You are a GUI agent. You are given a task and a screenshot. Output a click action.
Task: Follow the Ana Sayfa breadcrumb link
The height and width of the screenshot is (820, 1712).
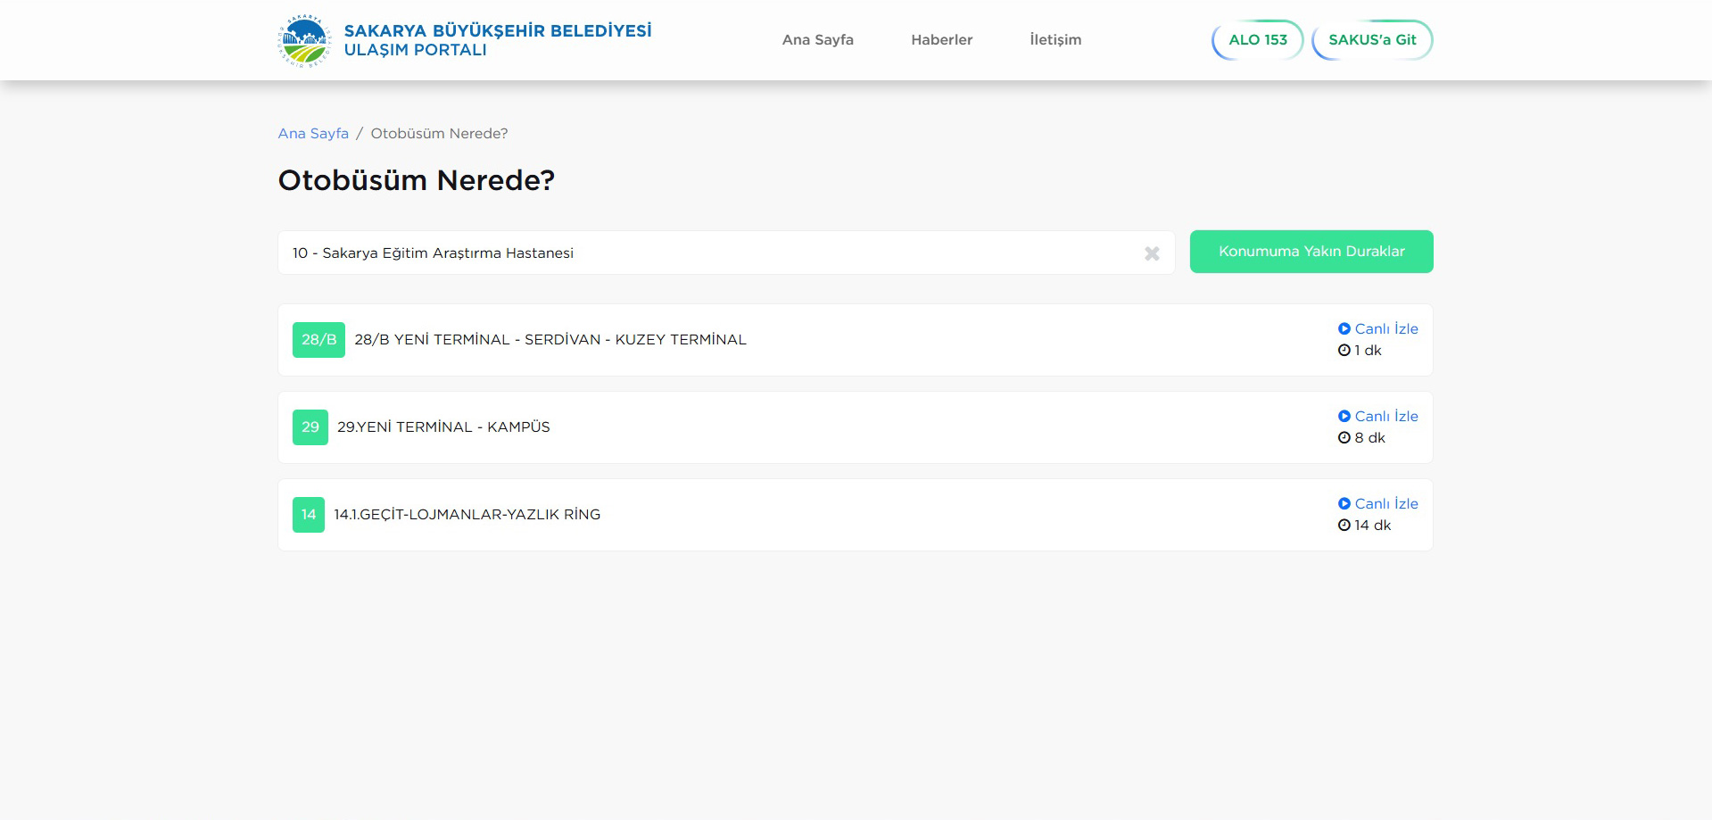(313, 134)
